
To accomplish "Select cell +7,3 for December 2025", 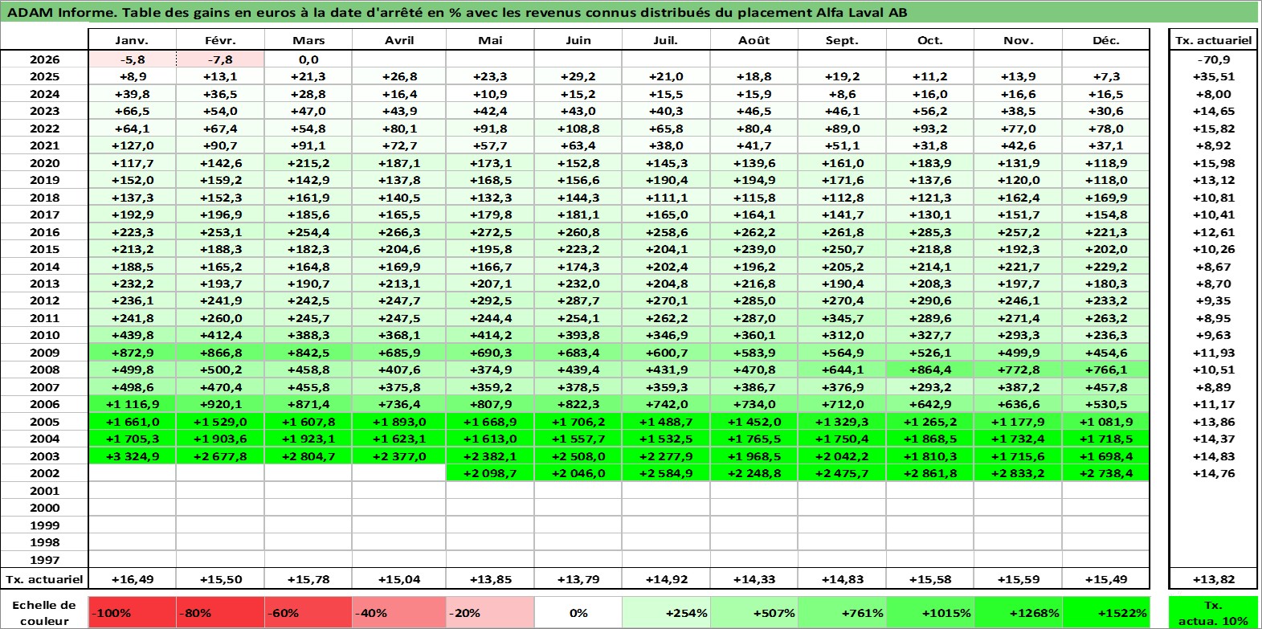I will point(1106,76).
